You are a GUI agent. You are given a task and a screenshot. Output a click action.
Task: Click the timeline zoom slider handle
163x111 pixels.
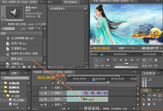pyautogui.click(x=45, y=109)
